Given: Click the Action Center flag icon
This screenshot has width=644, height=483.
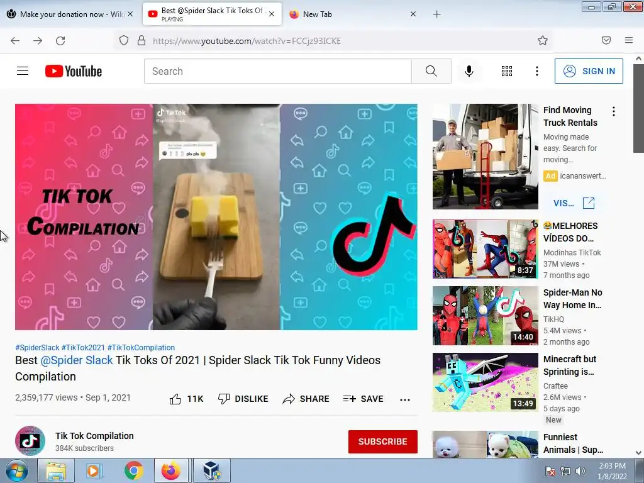Looking at the screenshot, I should [550, 471].
